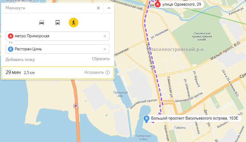
Task: Click the Добавить точку link
Action: [x=20, y=59]
